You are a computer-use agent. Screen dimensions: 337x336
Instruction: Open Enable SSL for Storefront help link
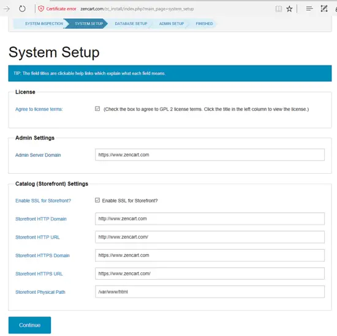point(43,201)
